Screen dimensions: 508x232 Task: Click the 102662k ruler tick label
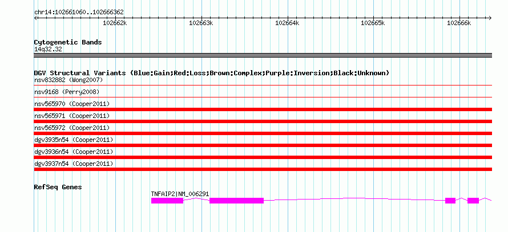(115, 23)
